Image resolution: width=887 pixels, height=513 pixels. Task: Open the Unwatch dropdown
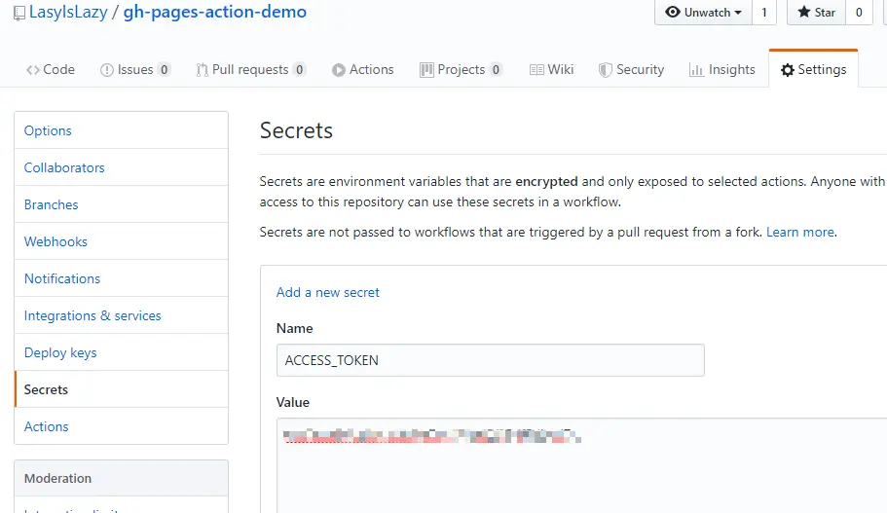click(703, 13)
